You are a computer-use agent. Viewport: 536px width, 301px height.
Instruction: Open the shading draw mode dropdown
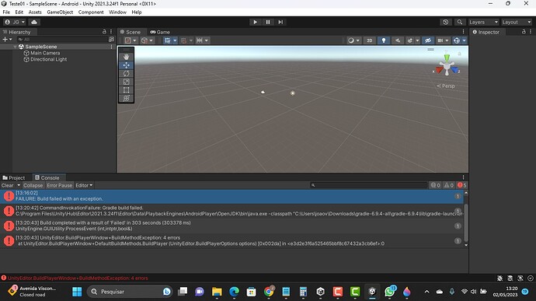click(353, 40)
